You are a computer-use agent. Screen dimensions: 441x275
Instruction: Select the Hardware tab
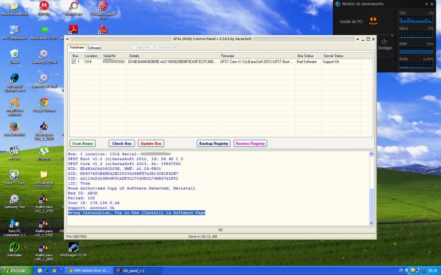(x=77, y=47)
